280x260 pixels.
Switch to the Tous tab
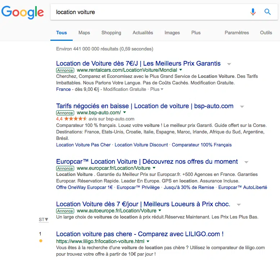point(62,33)
